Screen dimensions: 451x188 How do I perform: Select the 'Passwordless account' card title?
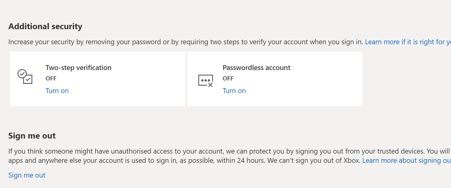point(256,68)
